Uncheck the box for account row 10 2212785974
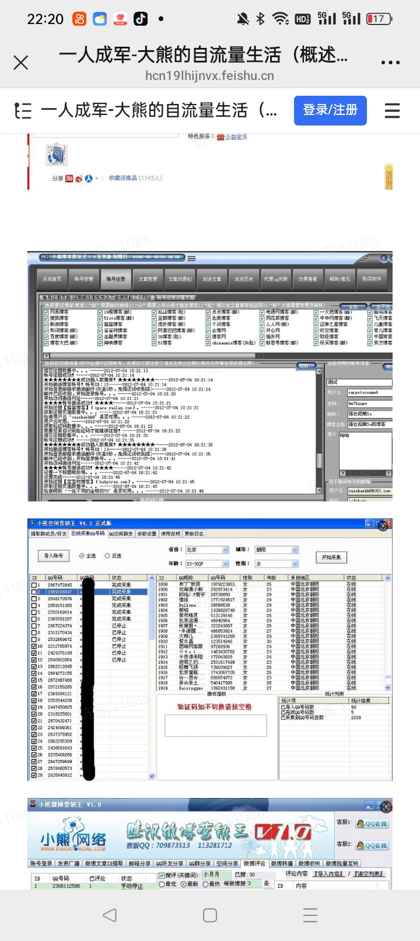This screenshot has width=420, height=941. click(x=34, y=646)
